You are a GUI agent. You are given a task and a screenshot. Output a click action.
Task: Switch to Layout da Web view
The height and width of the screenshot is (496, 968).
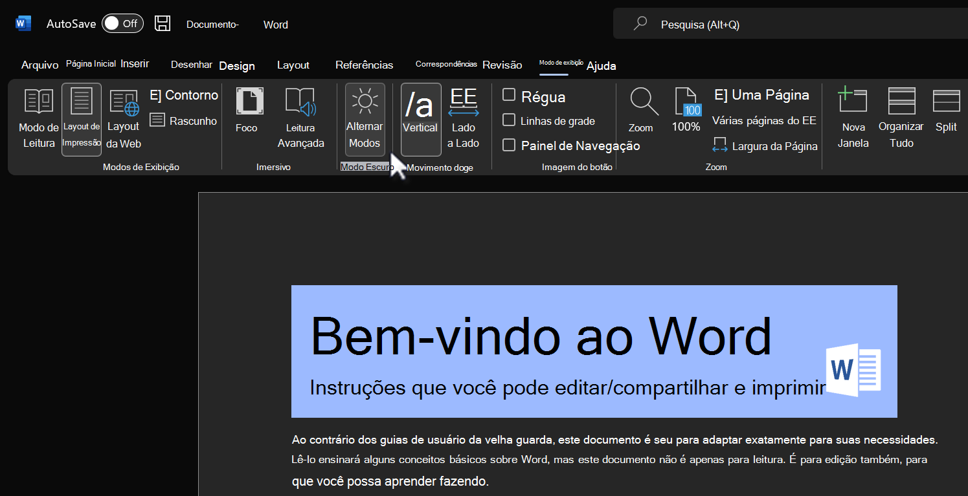pos(124,119)
